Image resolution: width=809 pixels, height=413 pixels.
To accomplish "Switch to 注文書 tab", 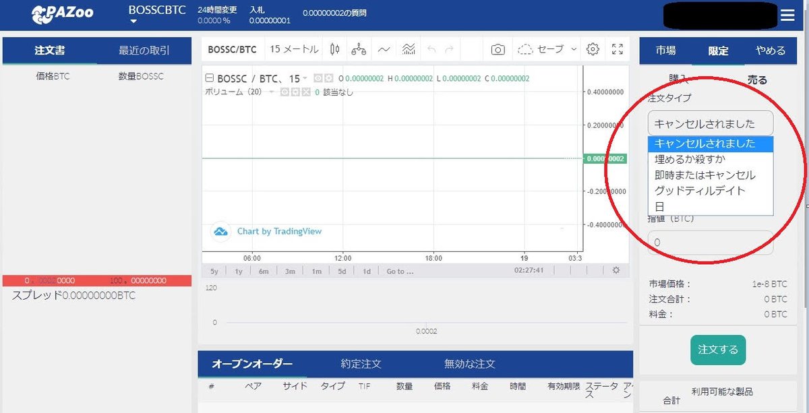I will point(50,51).
